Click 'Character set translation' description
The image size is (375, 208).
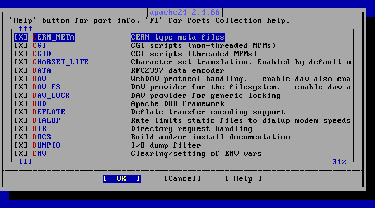coord(241,62)
